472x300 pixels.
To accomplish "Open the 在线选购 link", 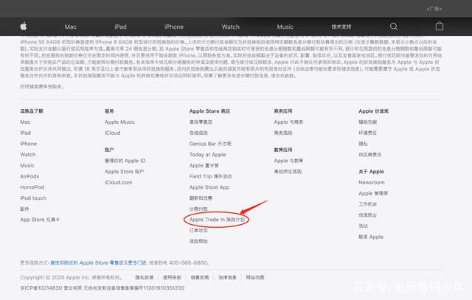I will pos(198,133).
